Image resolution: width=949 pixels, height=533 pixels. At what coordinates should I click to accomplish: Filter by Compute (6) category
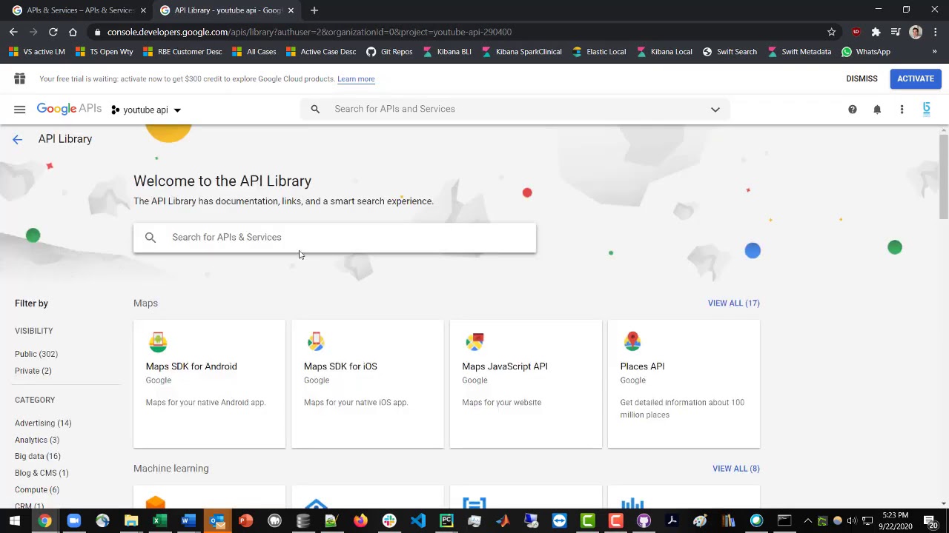tap(37, 490)
